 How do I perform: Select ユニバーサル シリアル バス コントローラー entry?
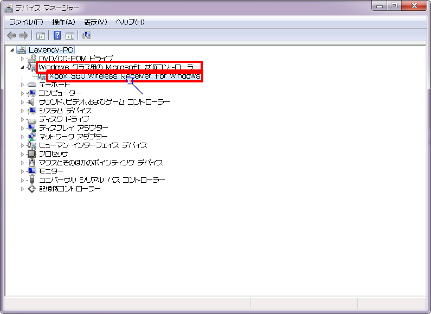coord(102,180)
